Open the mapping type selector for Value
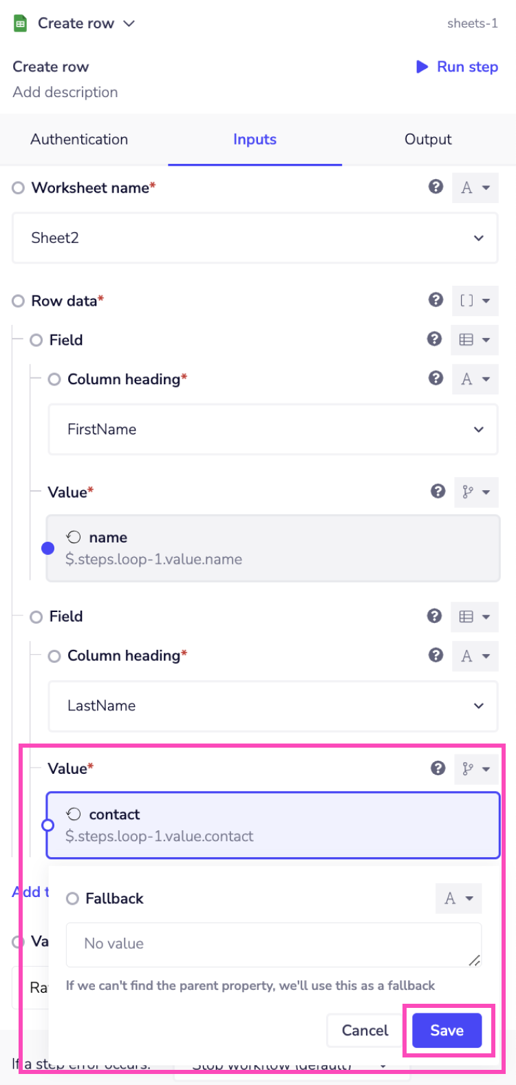 (x=476, y=492)
